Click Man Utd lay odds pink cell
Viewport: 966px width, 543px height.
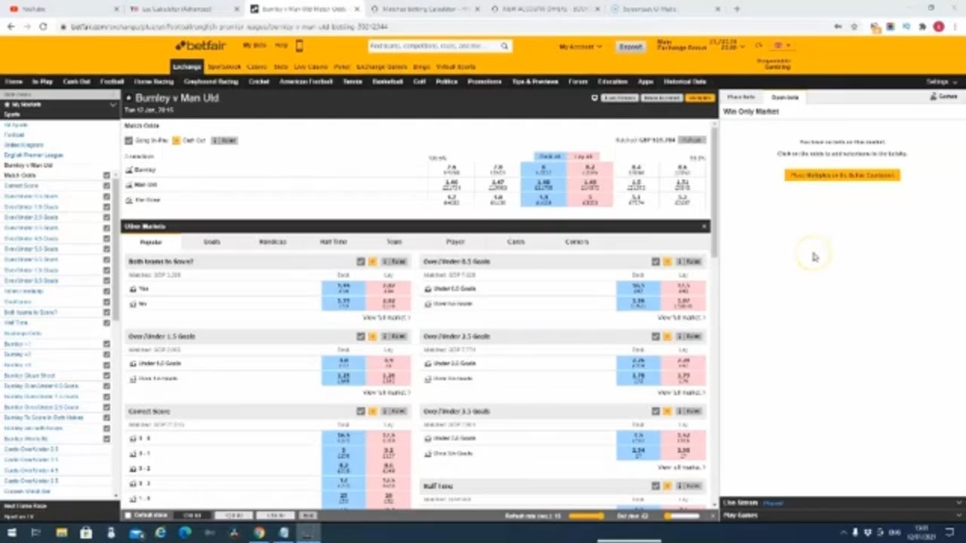(589, 185)
